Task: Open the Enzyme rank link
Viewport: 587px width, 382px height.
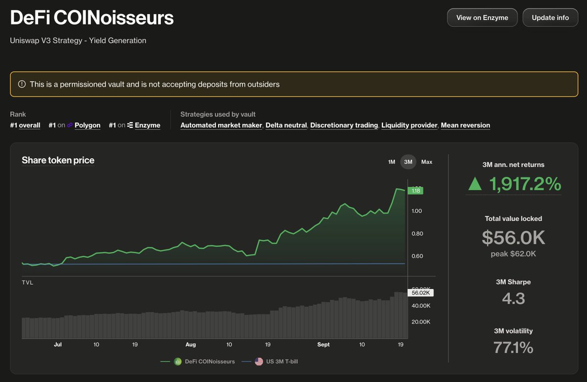Action: [x=148, y=125]
